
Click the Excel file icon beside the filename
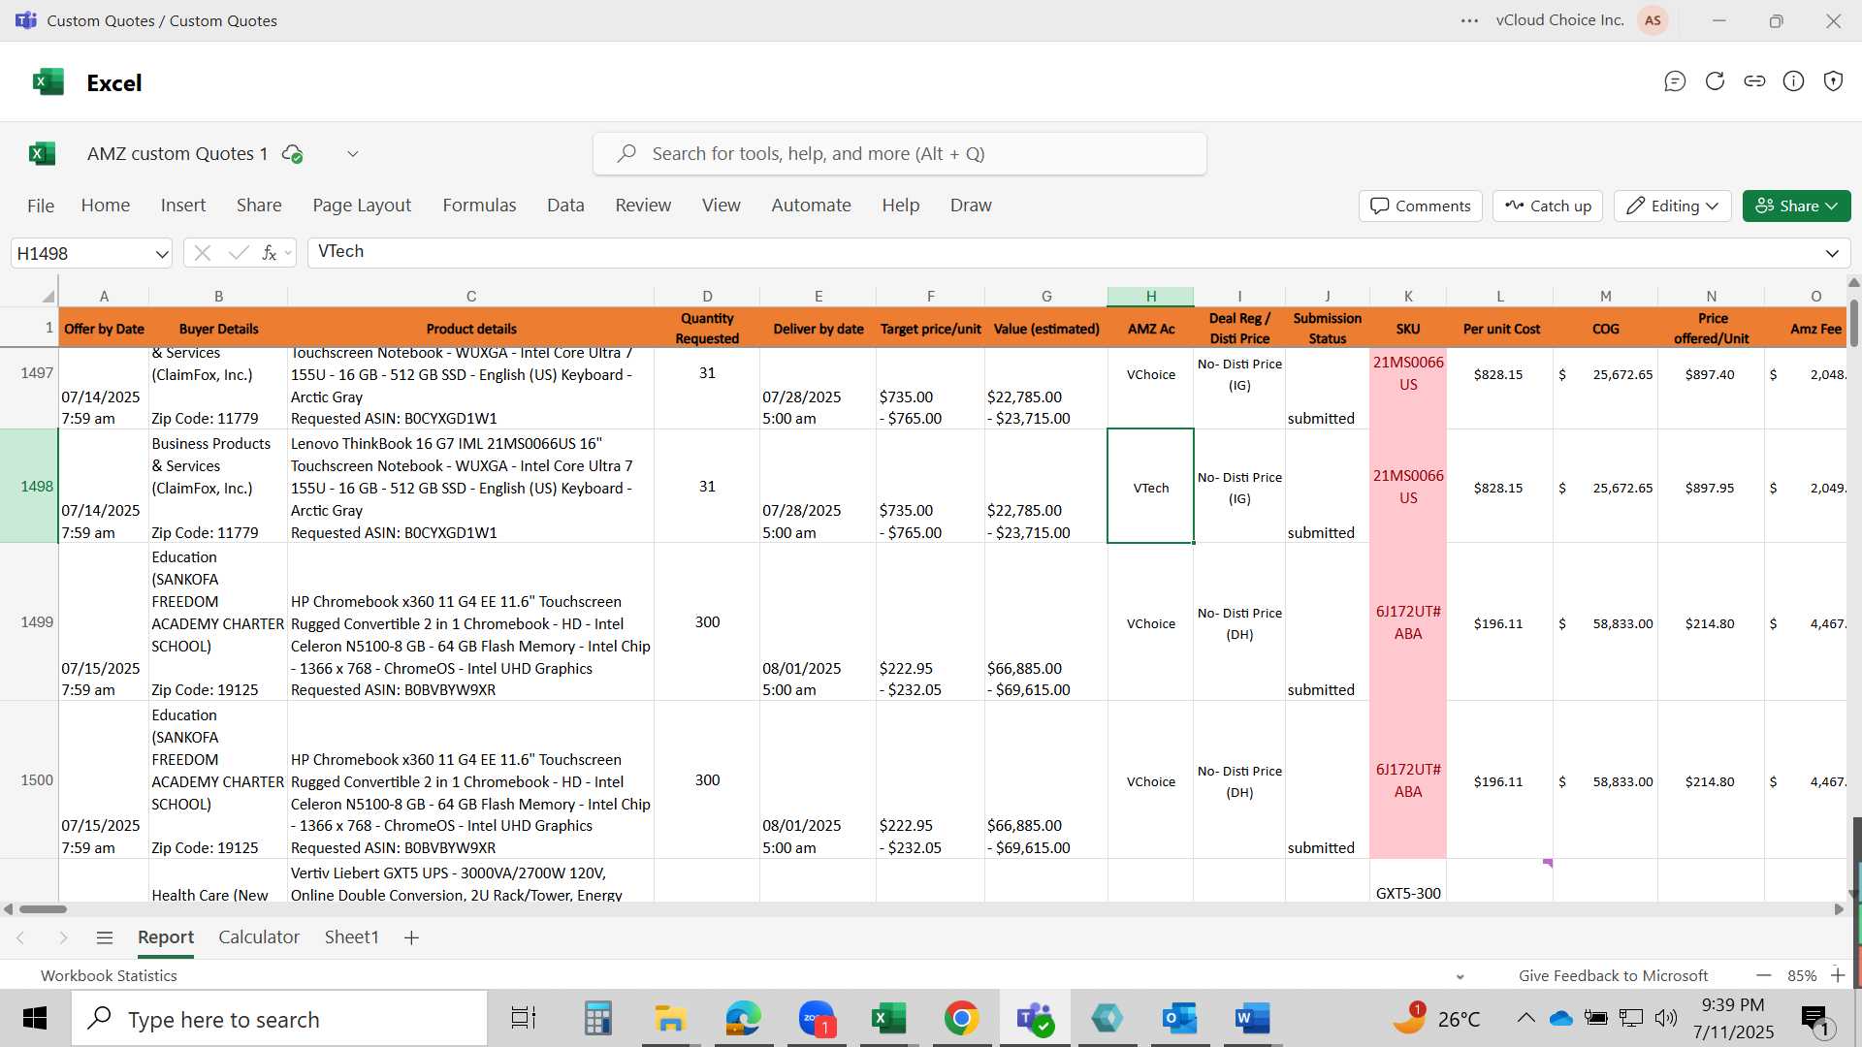coord(43,153)
